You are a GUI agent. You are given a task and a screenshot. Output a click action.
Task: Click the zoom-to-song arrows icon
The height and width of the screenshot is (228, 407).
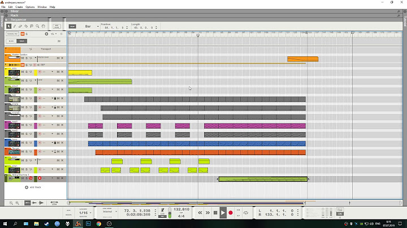click(x=54, y=203)
